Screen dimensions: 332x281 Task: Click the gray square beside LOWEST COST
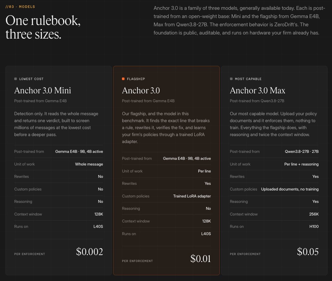(16, 79)
